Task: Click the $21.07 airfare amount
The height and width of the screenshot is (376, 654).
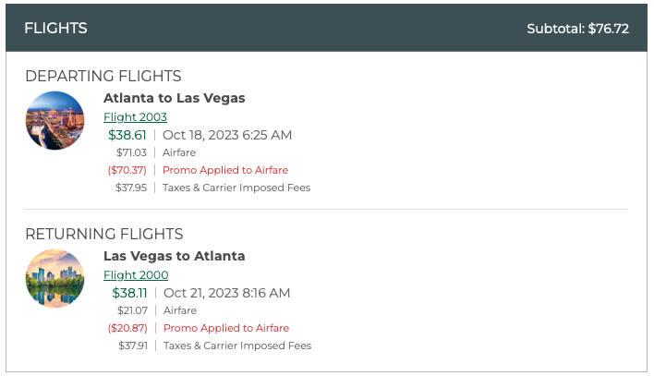Action: pos(132,310)
